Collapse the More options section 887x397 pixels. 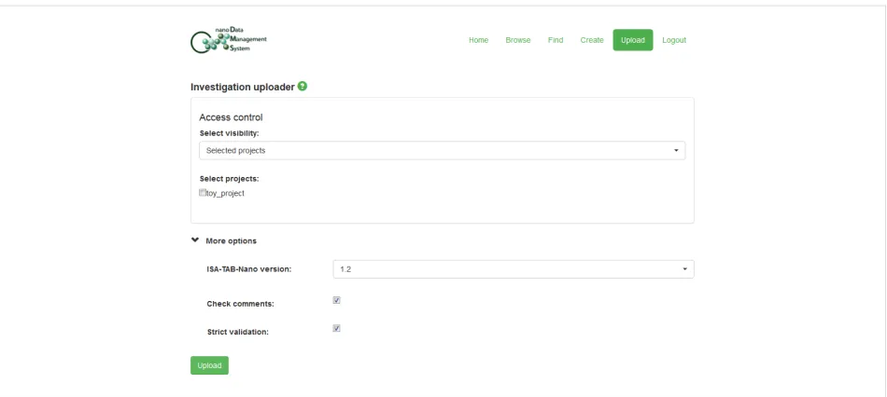[223, 240]
